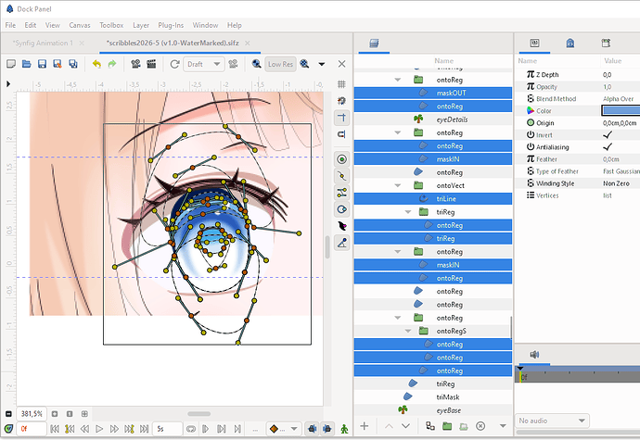
Task: Collapse the triReg group folder
Action: click(408, 212)
